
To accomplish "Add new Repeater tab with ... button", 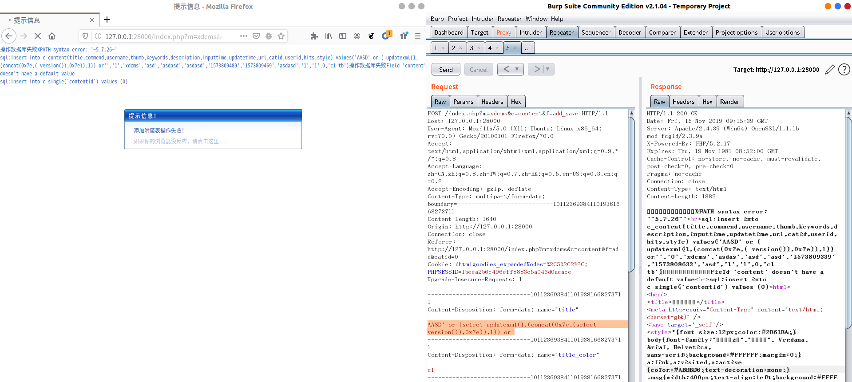I will pyautogui.click(x=527, y=48).
